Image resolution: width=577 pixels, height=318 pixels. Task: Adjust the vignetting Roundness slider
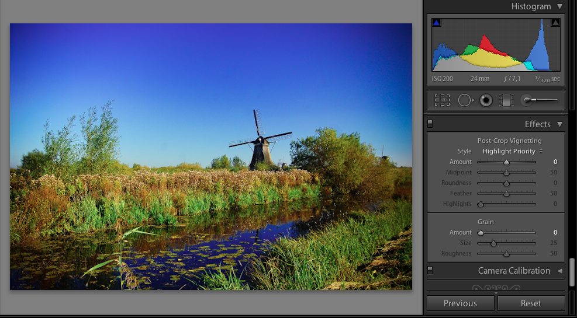[x=506, y=183]
